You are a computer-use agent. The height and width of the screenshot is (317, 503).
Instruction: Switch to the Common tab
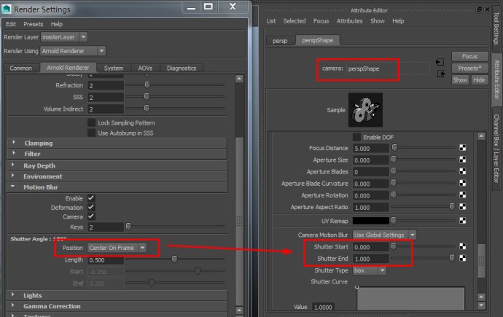pos(21,68)
